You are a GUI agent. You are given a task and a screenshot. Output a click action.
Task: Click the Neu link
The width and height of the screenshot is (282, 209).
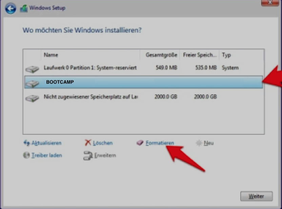pos(209,143)
